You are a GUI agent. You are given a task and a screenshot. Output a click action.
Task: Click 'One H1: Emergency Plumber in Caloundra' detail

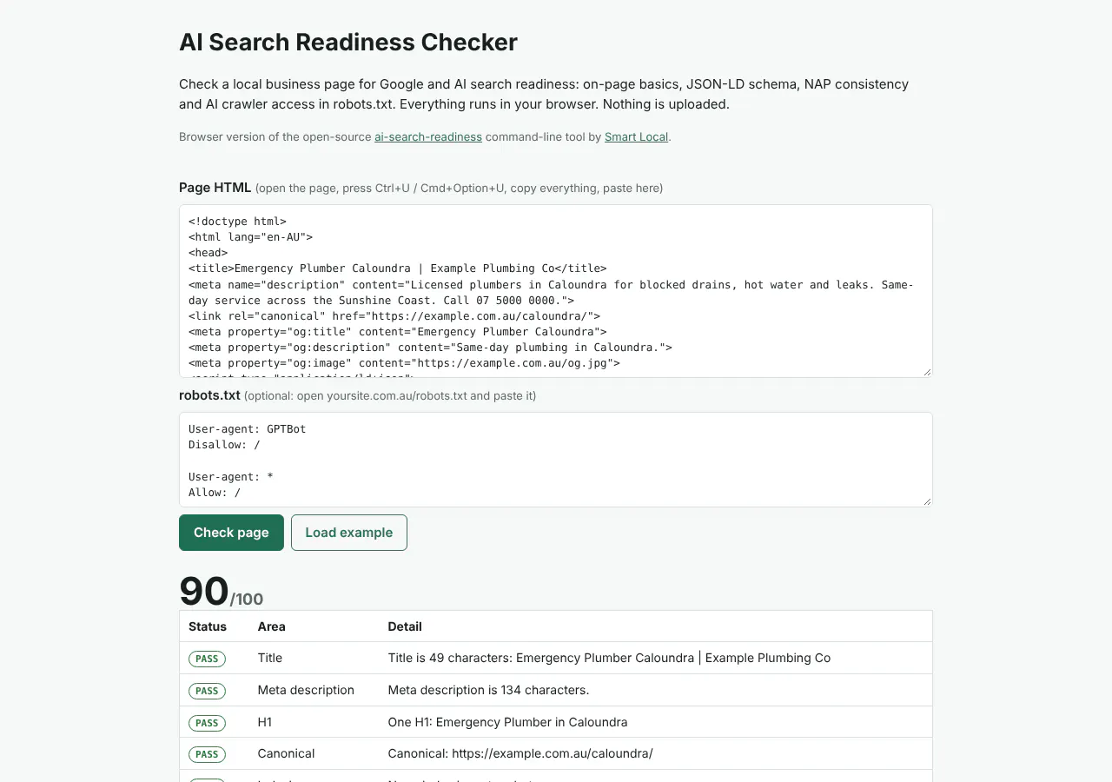coord(507,722)
